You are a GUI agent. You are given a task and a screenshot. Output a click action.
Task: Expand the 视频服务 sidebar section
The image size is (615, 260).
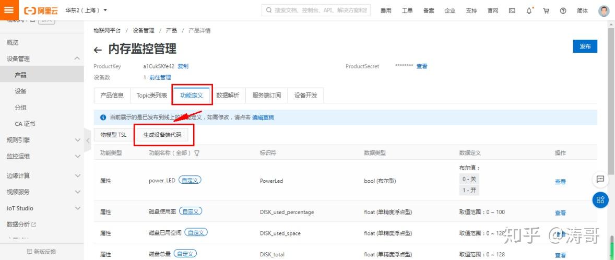coord(42,192)
